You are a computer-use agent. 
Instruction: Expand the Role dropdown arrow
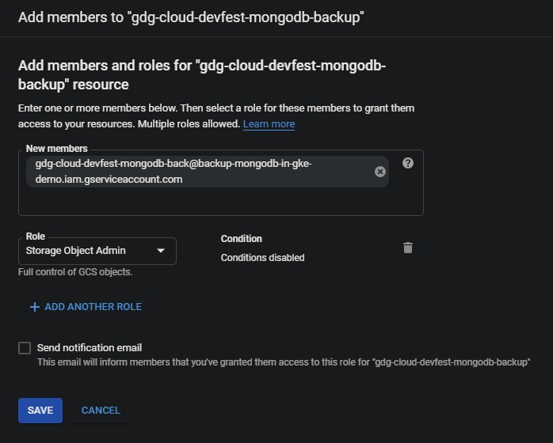(x=161, y=251)
